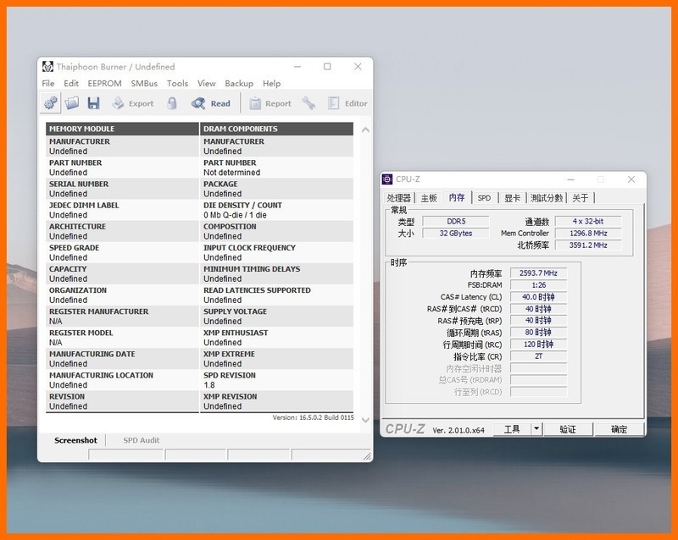Image resolution: width=678 pixels, height=540 pixels.
Task: Click the padlock icon in Thaiphoon toolbar
Action: coord(172,103)
